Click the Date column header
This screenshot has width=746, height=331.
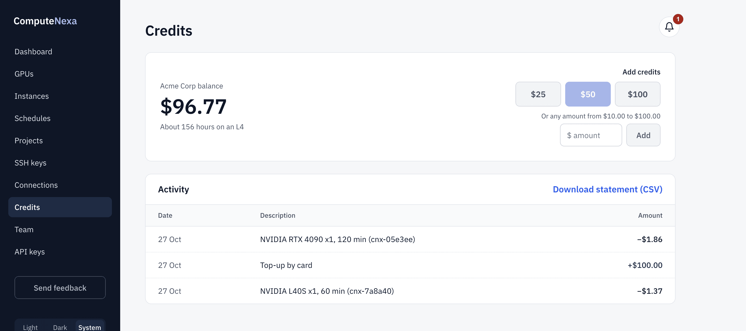[165, 215]
